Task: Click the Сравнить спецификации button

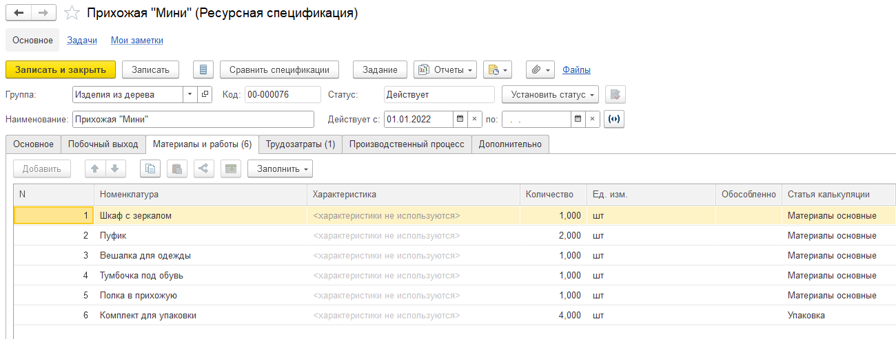Action: [x=280, y=69]
